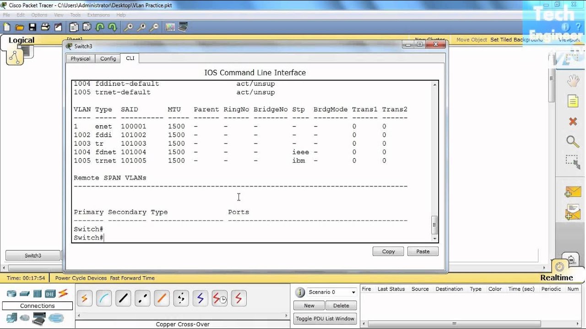586x329 pixels.
Task: Open the Extensions menu
Action: coord(98,15)
